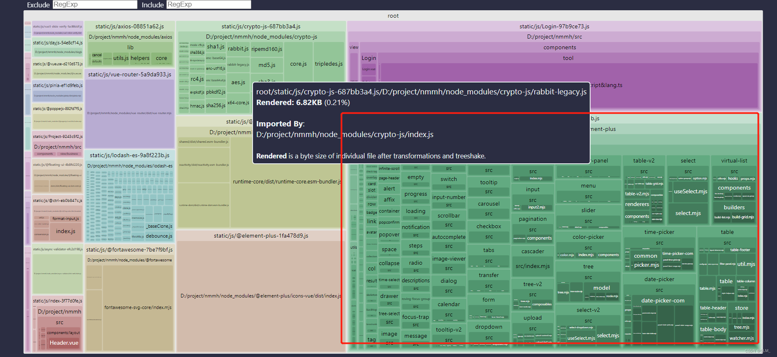The image size is (777, 357).
Task: Select the pagination component header
Action: pyautogui.click(x=533, y=219)
